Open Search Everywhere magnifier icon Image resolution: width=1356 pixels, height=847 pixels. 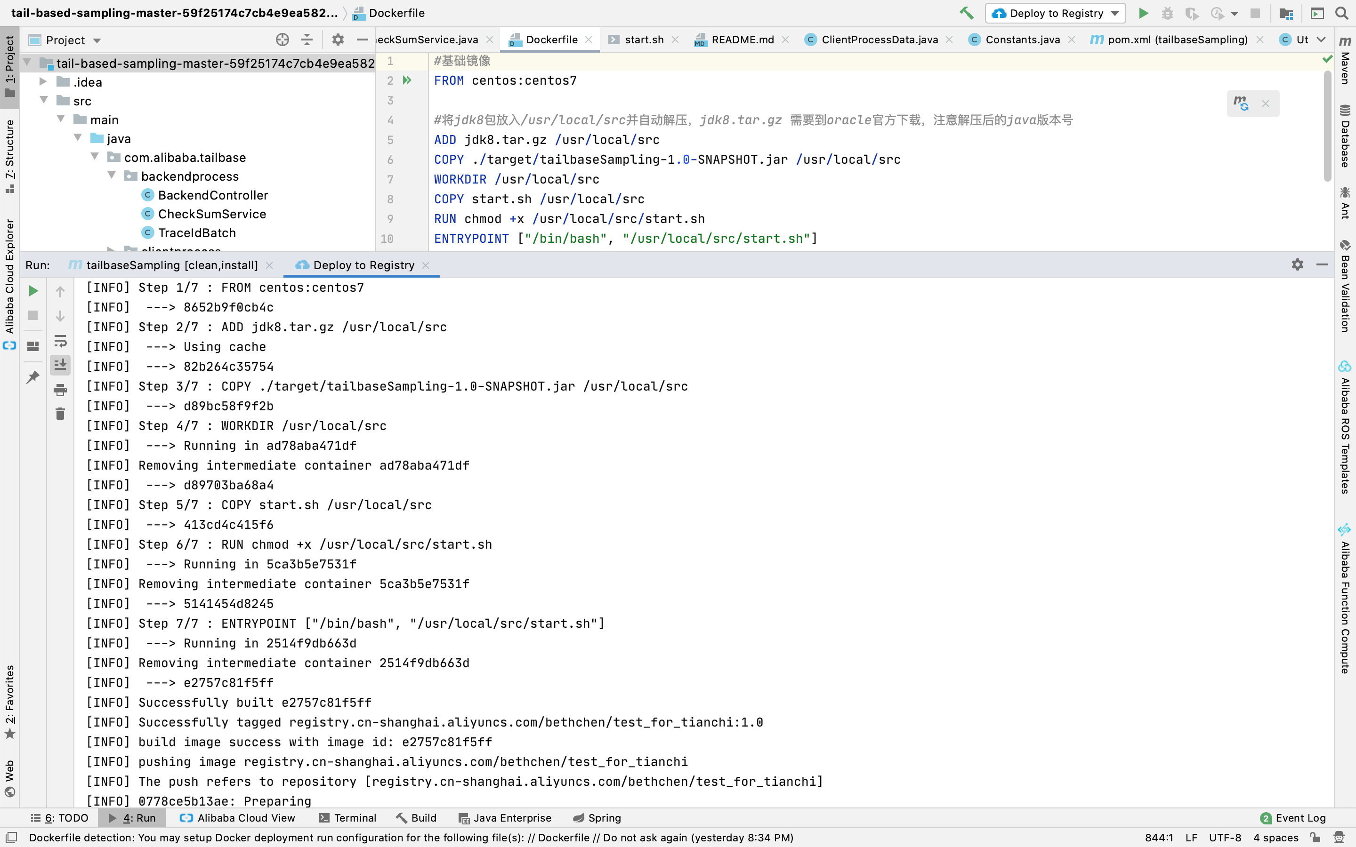(1341, 13)
